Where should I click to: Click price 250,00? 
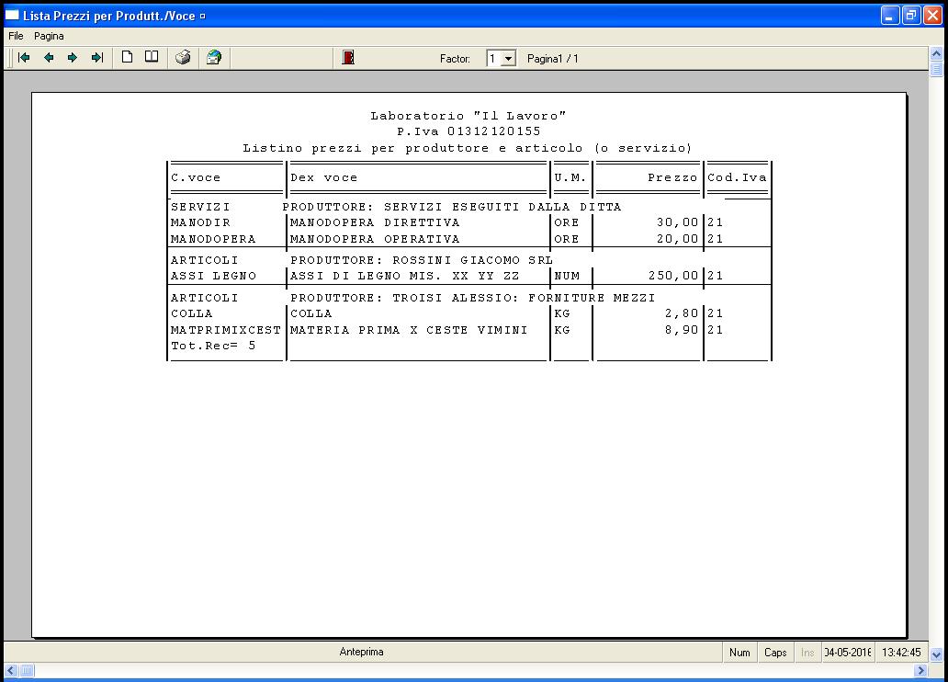673,276
